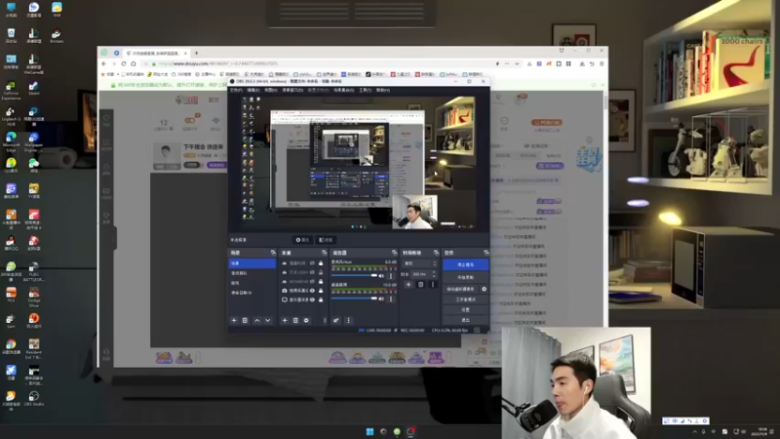Open transition properties three-dot menu

click(x=433, y=284)
